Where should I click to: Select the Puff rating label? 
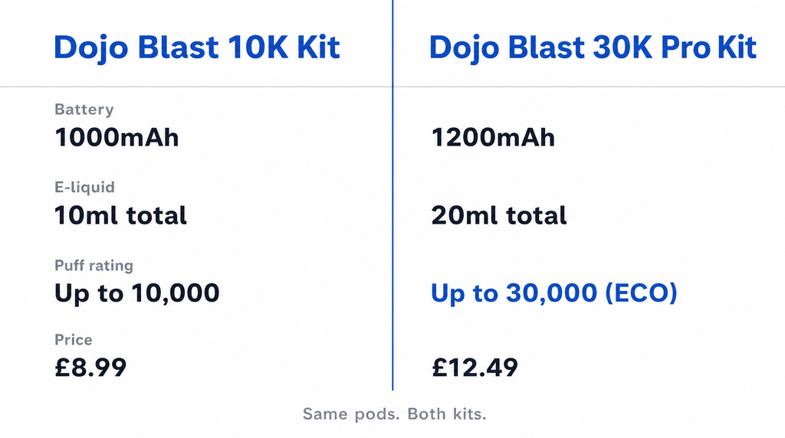pyautogui.click(x=94, y=266)
